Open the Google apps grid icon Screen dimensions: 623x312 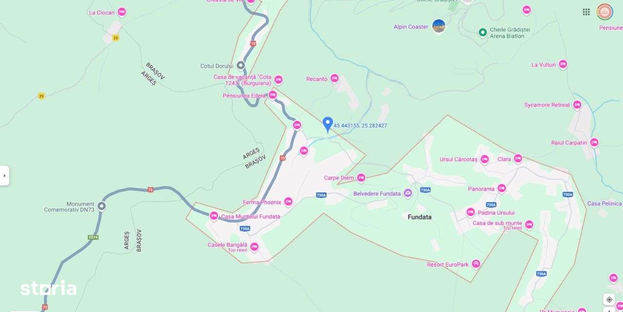586,12
